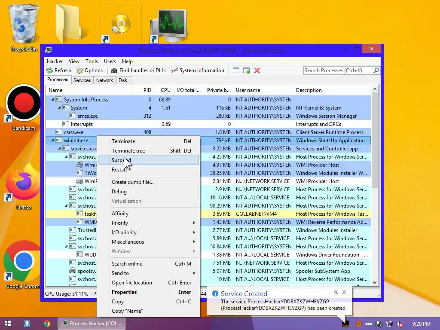Image resolution: width=440 pixels, height=330 pixels.
Task: Click the Chrome icon in the taskbar
Action: pos(47,324)
